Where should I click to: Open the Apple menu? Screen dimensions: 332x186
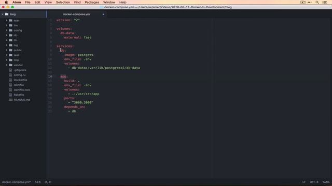pyautogui.click(x=6, y=2)
